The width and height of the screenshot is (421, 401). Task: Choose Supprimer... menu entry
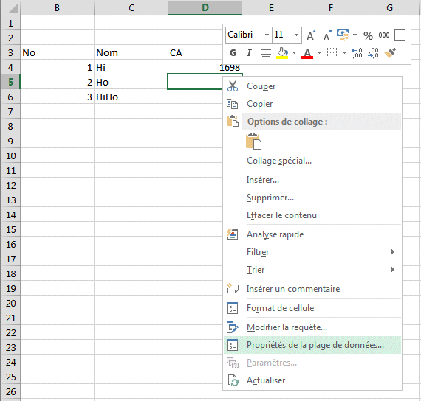pos(312,198)
